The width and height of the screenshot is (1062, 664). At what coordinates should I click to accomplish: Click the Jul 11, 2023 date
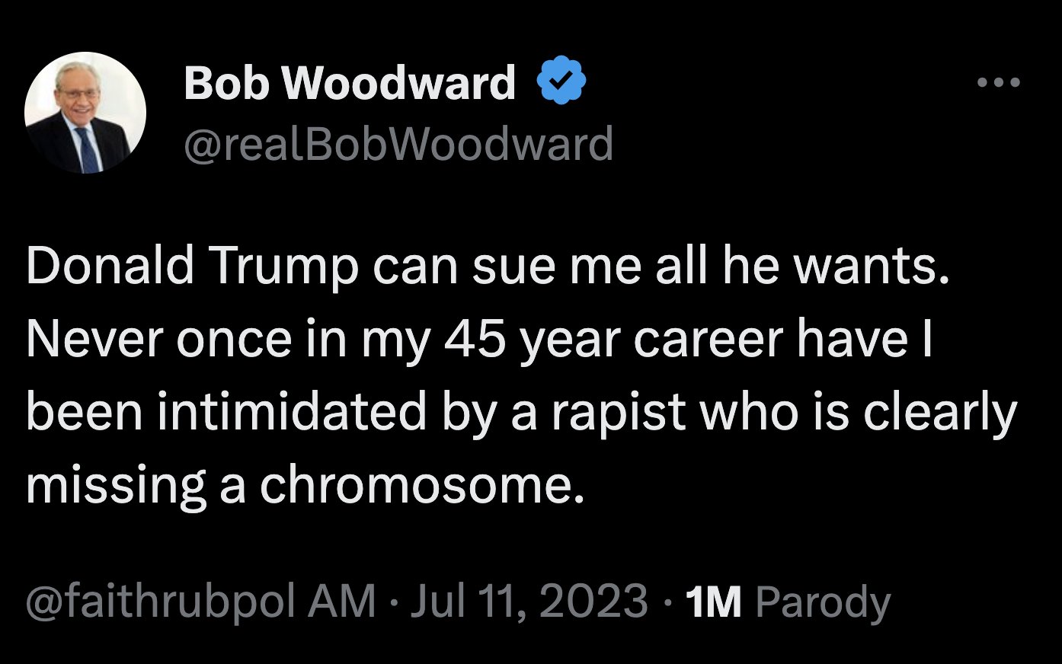coord(529,601)
